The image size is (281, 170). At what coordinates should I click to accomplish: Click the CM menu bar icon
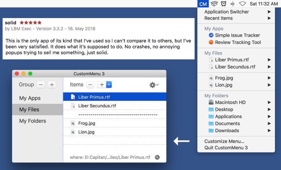click(x=203, y=4)
